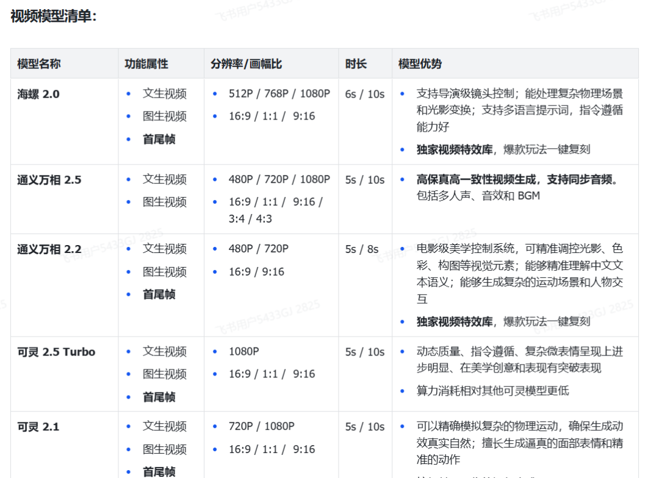Screen dimensions: 659x478
Task: Select the 5s / 8s duration cell
Action: click(361, 249)
